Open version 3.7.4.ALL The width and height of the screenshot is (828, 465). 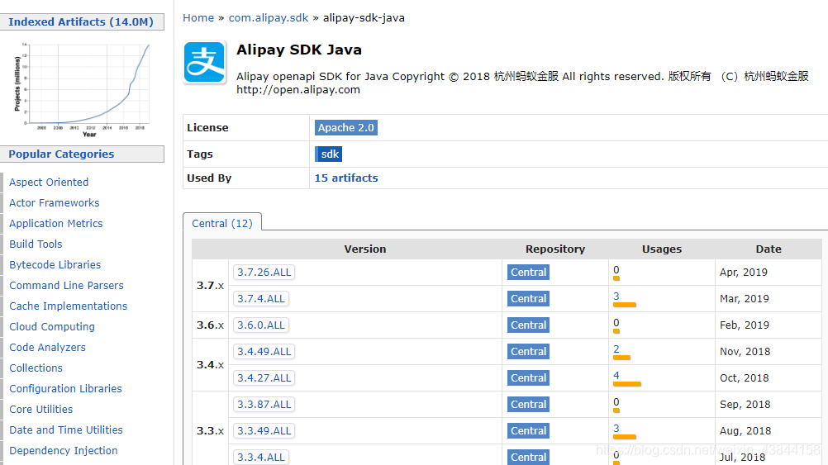(261, 299)
